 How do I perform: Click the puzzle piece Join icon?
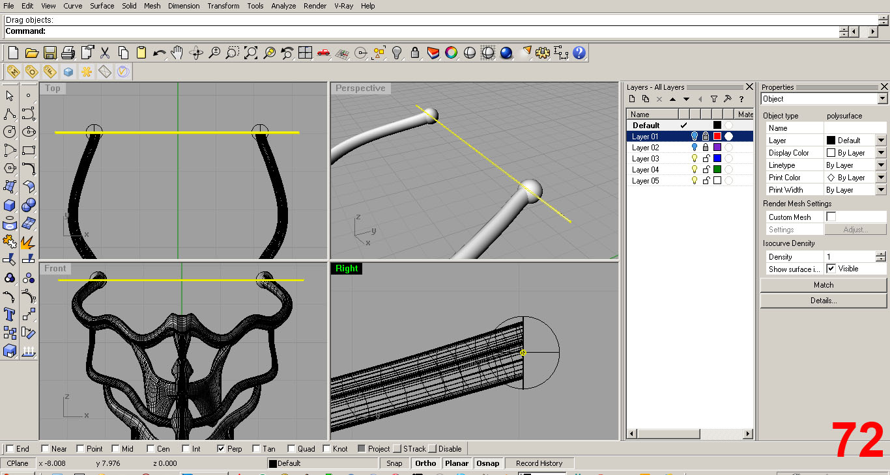tap(10, 242)
